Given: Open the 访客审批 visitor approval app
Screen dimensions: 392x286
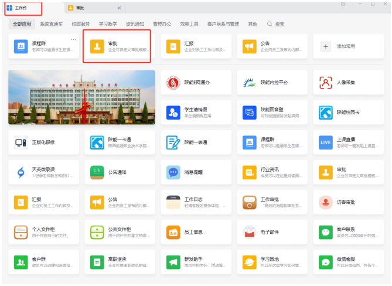Looking at the screenshot, I should pyautogui.click(x=347, y=202).
